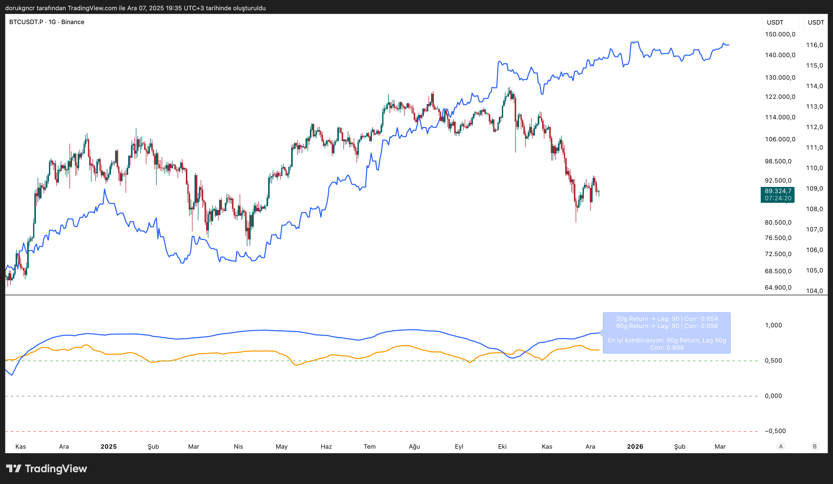Image resolution: width=833 pixels, height=484 pixels.
Task: Click the BTCUSDT.P · 1G · Binance symbol label
Action: [47, 22]
